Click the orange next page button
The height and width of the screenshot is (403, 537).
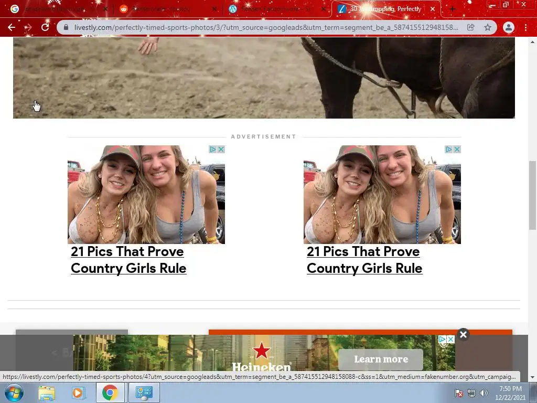[360, 332]
